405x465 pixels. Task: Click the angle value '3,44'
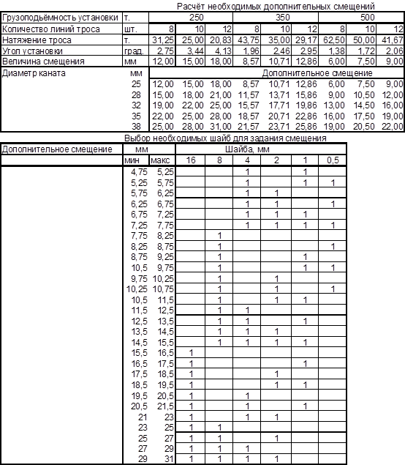[x=195, y=51]
